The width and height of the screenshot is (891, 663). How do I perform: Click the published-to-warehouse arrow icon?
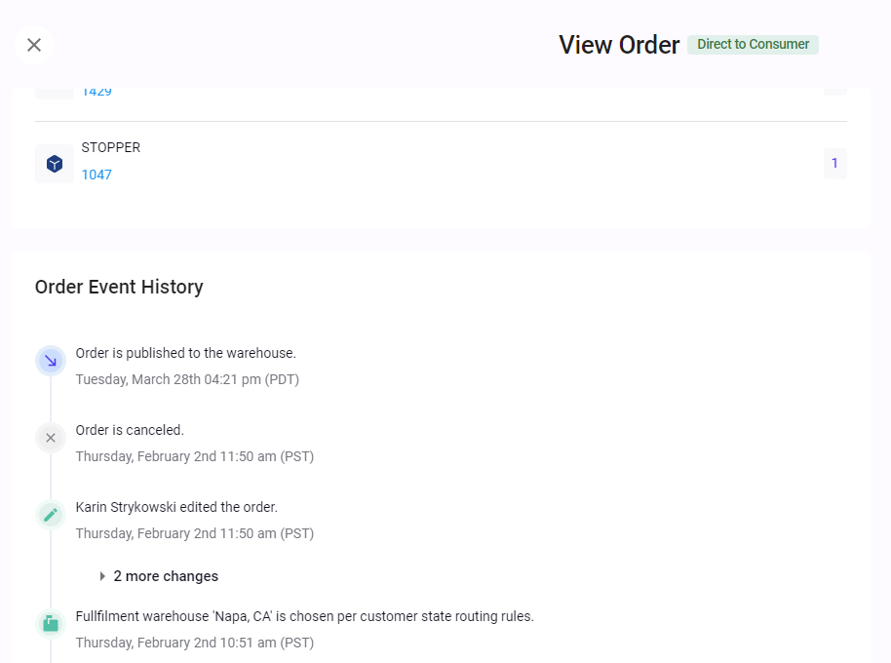coord(51,361)
